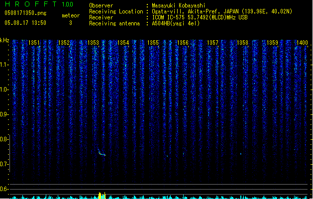
Task: Click the observer name Masayuki Kobayashi
Action: pyautogui.click(x=179, y=5)
